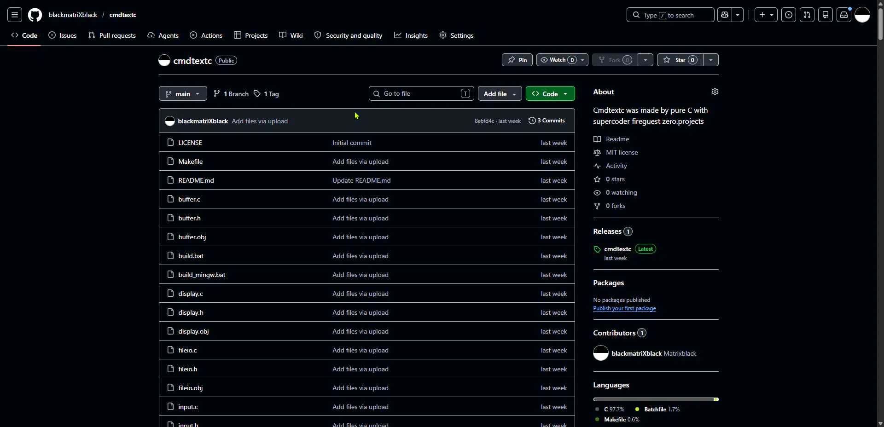Open the 1 Tag list link

tap(266, 93)
